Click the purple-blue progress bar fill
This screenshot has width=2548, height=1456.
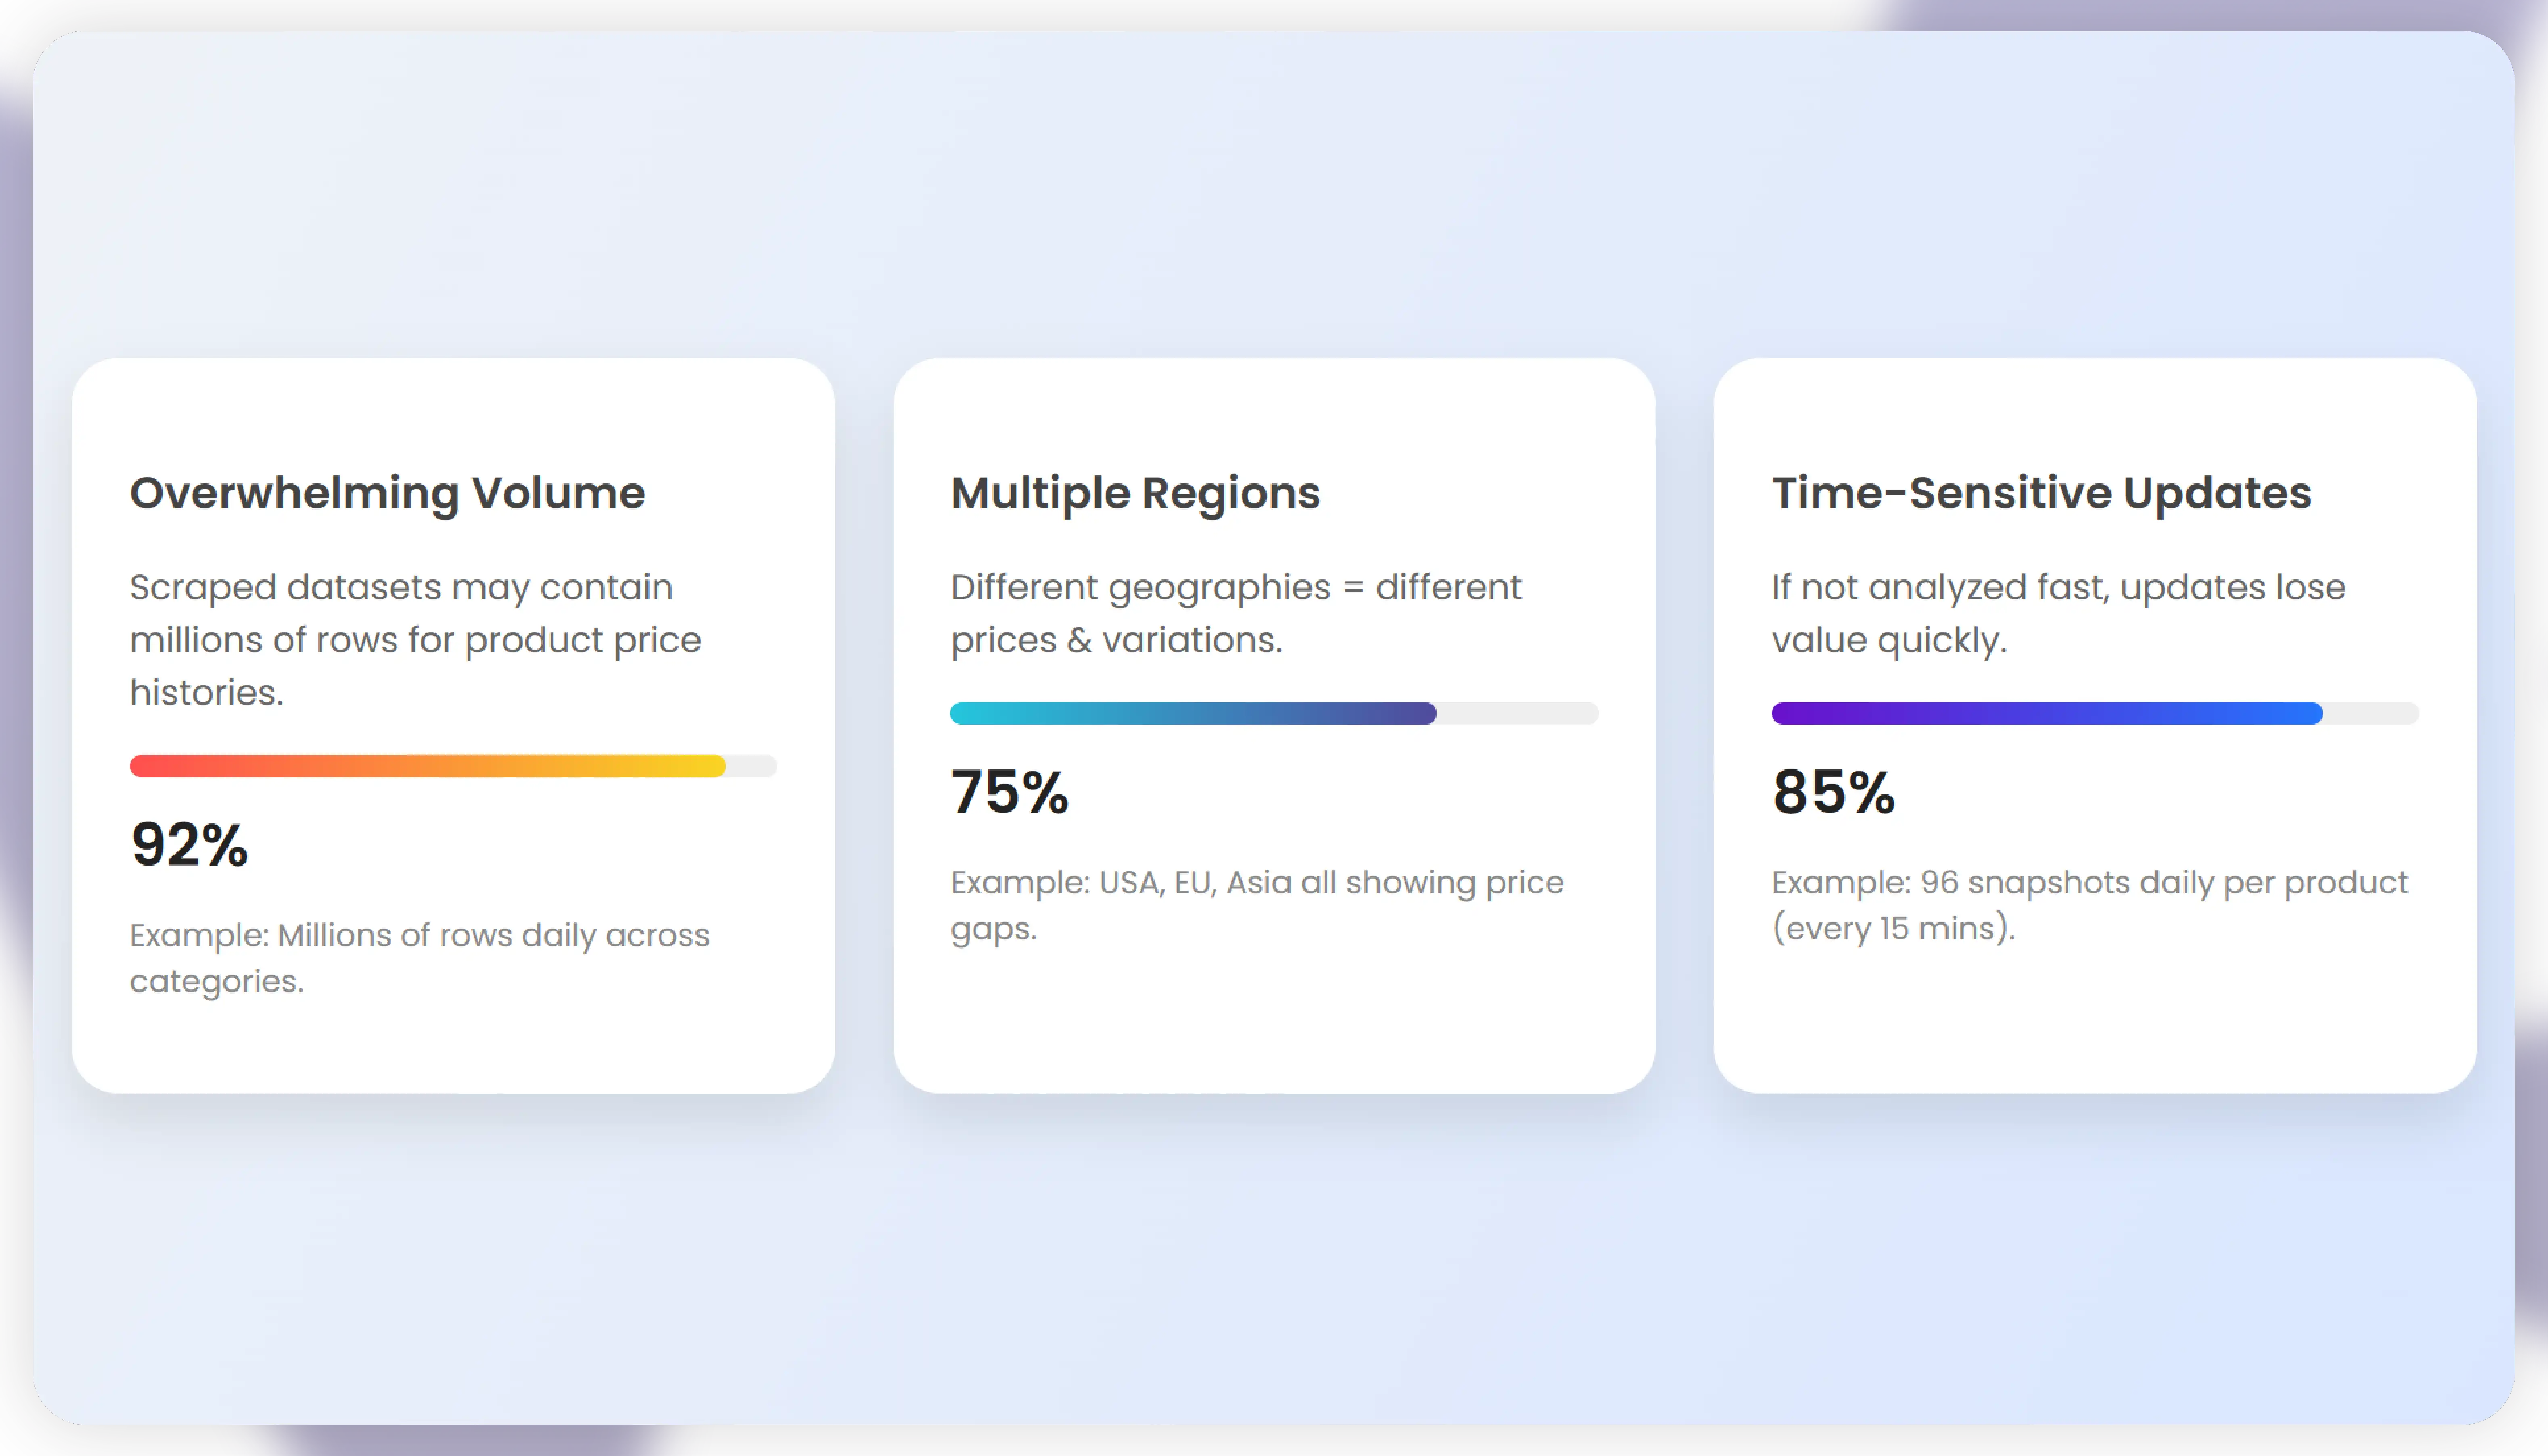[2046, 713]
